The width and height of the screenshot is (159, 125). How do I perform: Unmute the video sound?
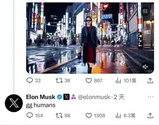145,67
